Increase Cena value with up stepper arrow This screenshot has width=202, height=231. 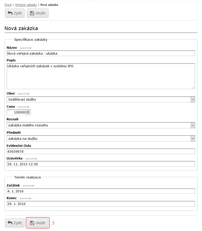click(x=28, y=111)
